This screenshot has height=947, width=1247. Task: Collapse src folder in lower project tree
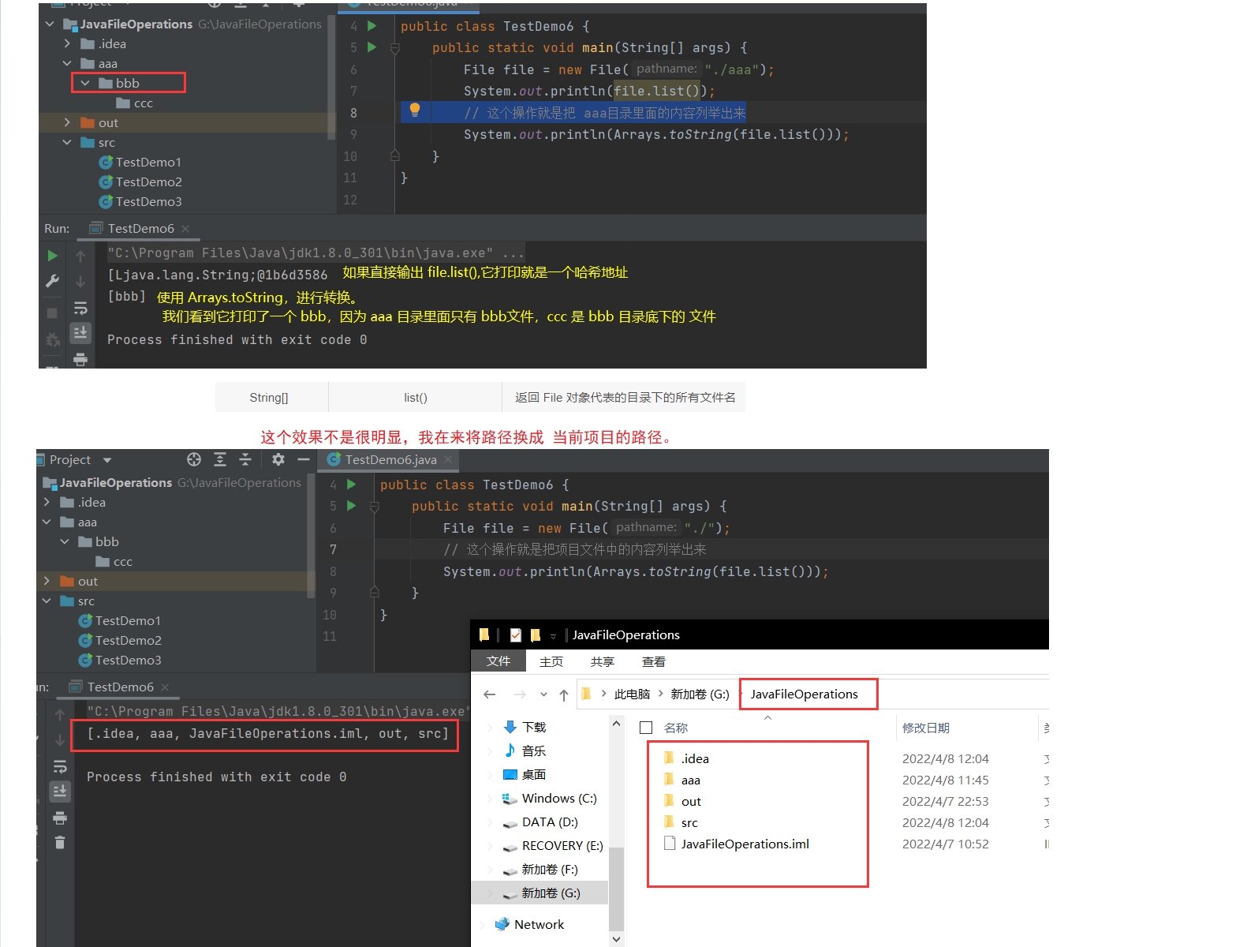(x=47, y=601)
